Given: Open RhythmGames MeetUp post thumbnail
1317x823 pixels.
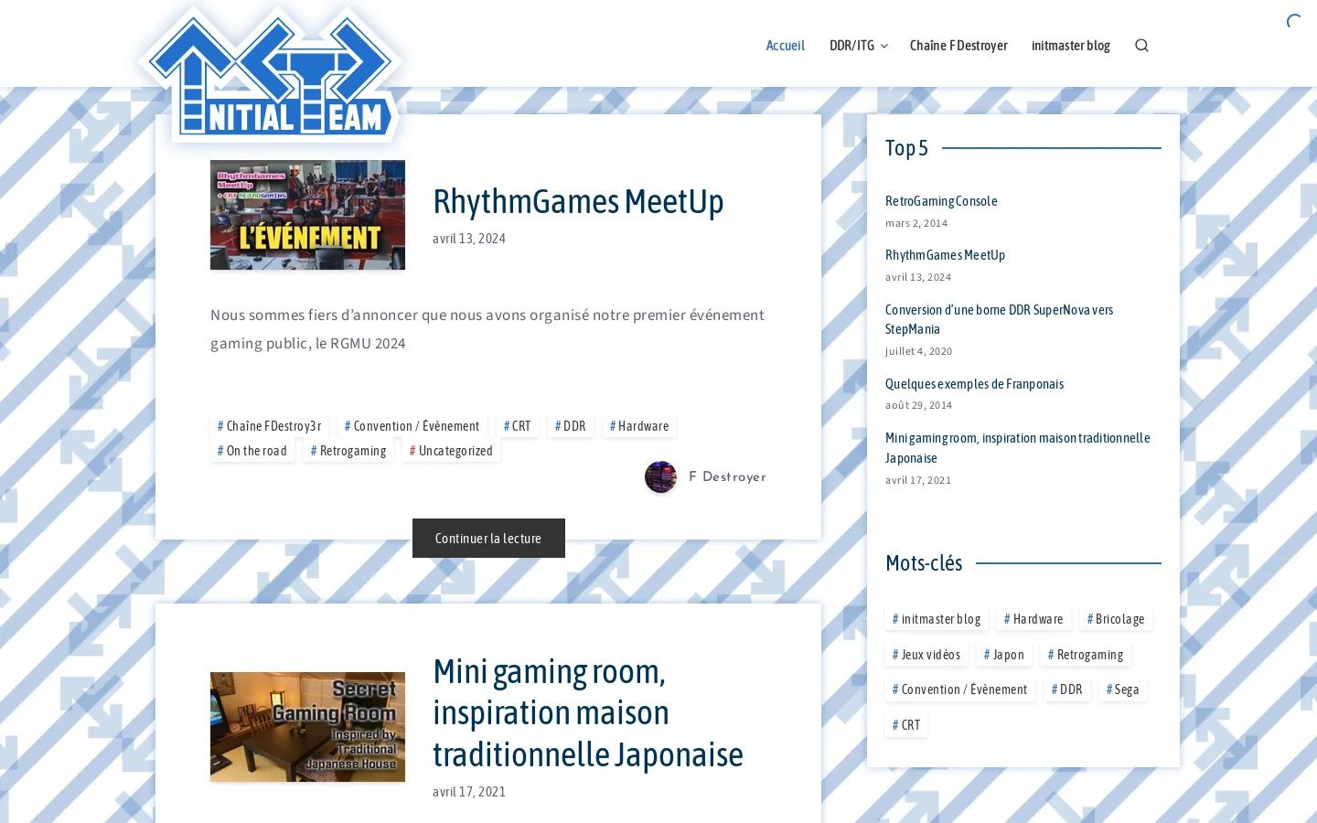Looking at the screenshot, I should (307, 215).
